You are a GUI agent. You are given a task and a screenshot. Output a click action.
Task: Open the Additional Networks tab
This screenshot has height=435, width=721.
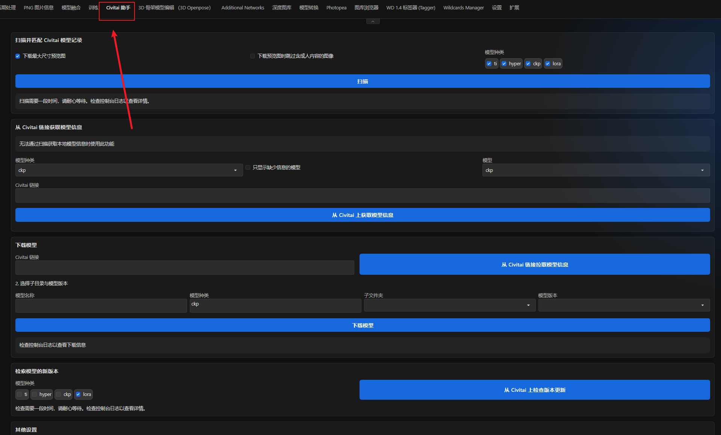(x=243, y=8)
